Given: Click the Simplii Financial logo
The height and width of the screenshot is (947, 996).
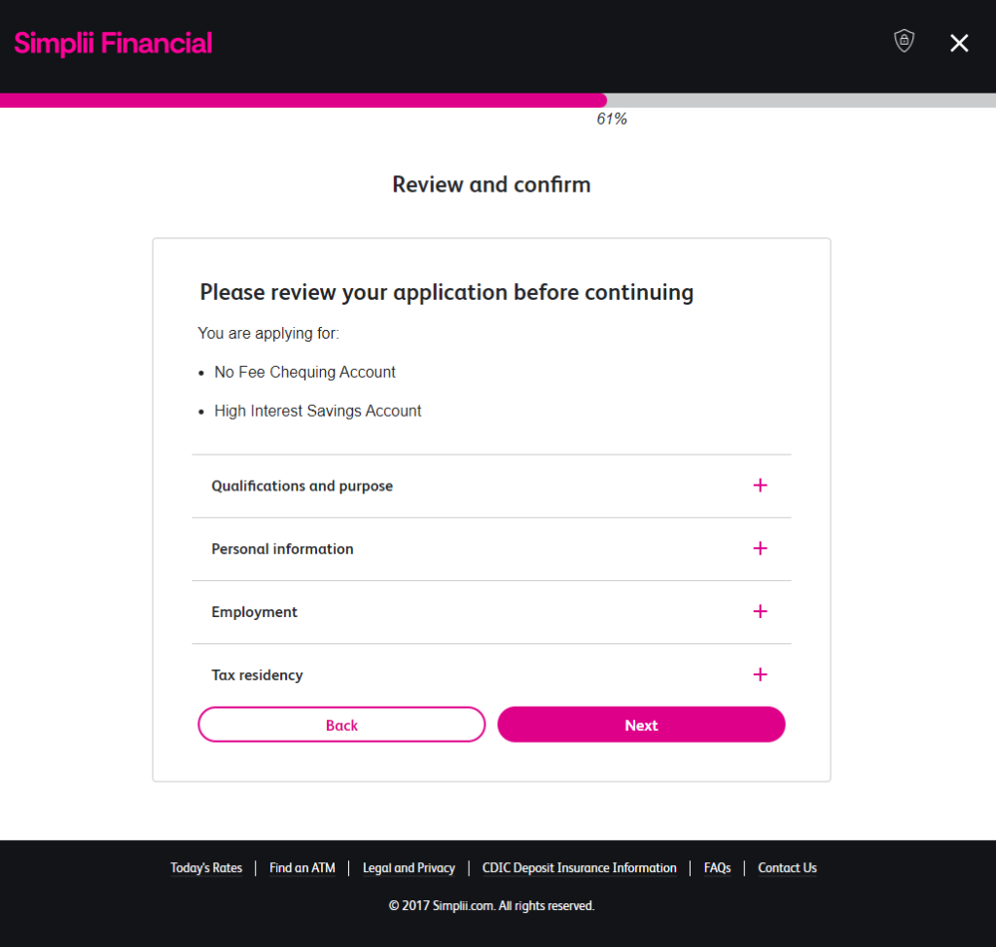Looking at the screenshot, I should (x=113, y=44).
